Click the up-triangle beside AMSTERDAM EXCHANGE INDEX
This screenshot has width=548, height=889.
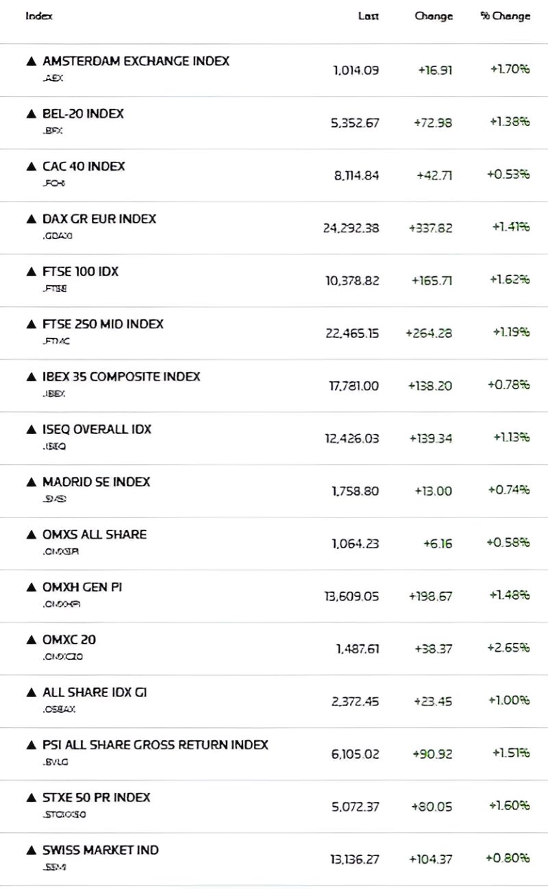coord(31,61)
